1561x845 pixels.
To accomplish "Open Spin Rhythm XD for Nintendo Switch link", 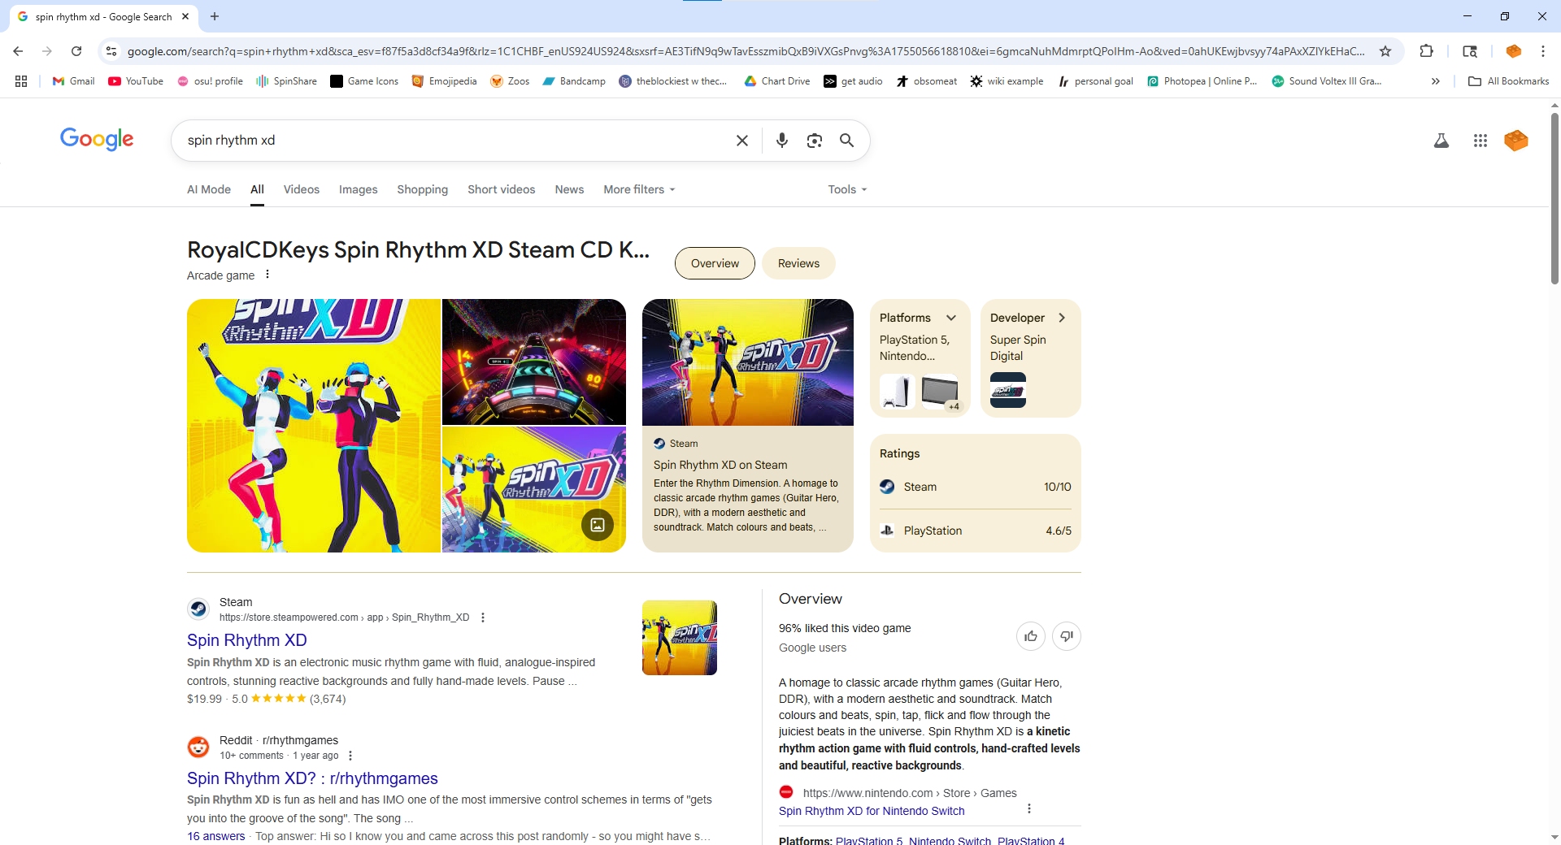I will (x=871, y=811).
